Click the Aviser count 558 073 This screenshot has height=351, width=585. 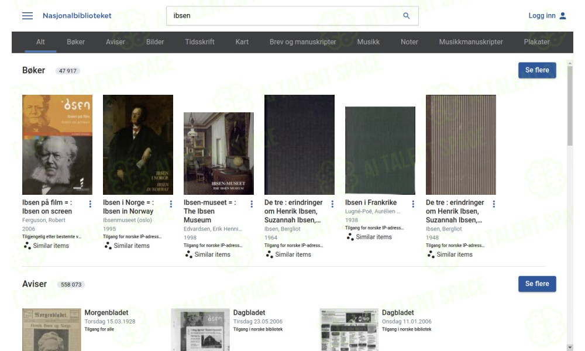71,285
